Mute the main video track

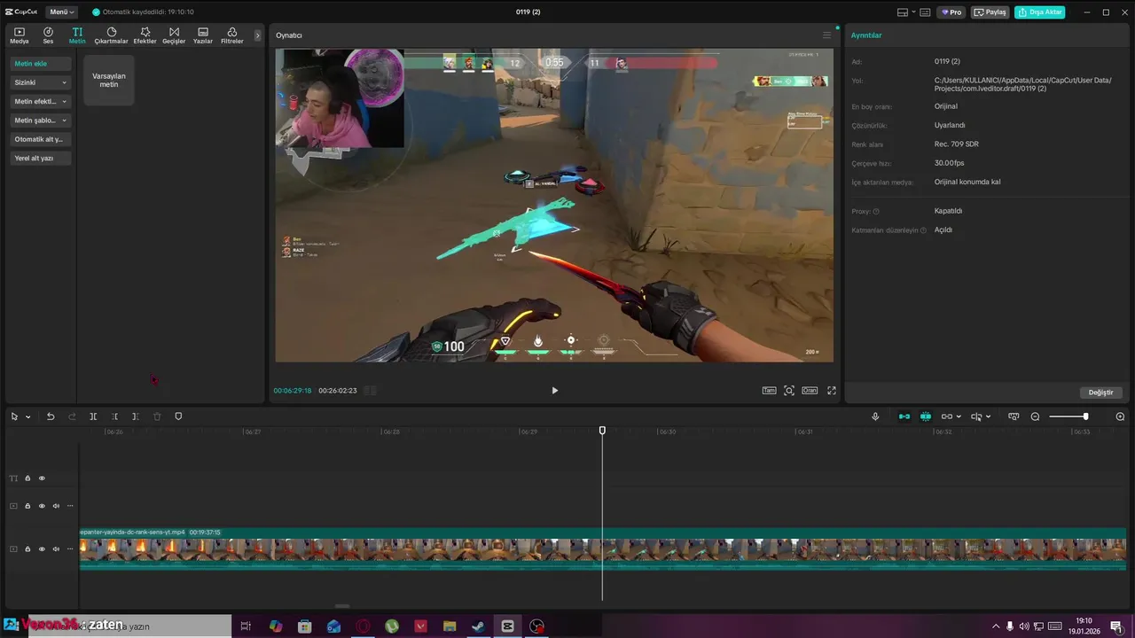[x=56, y=549]
